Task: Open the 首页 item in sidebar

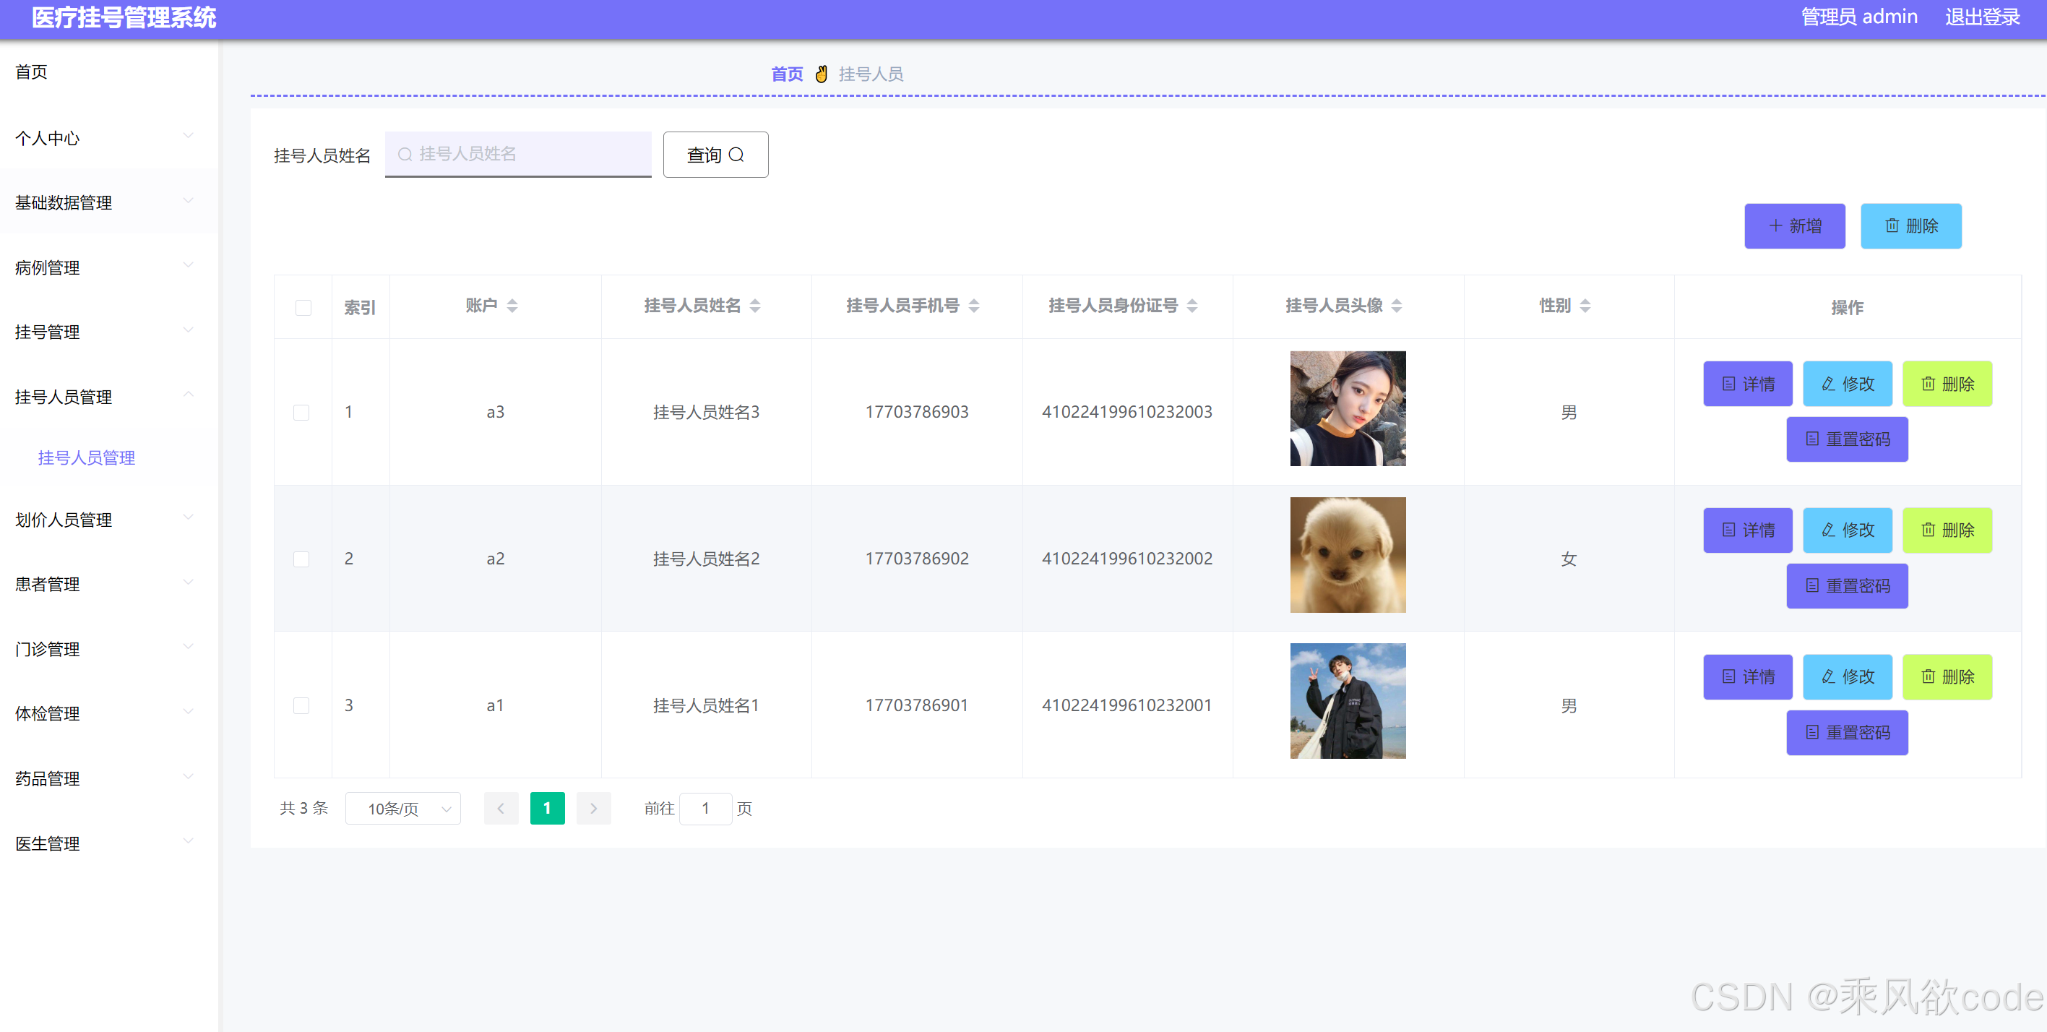Action: coord(32,72)
